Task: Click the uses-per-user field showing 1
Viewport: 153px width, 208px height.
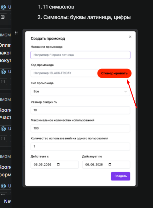Action: tap(80, 147)
